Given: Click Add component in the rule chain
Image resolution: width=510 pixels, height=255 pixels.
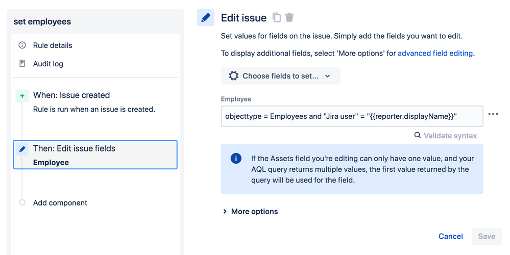Looking at the screenshot, I should 60,202.
